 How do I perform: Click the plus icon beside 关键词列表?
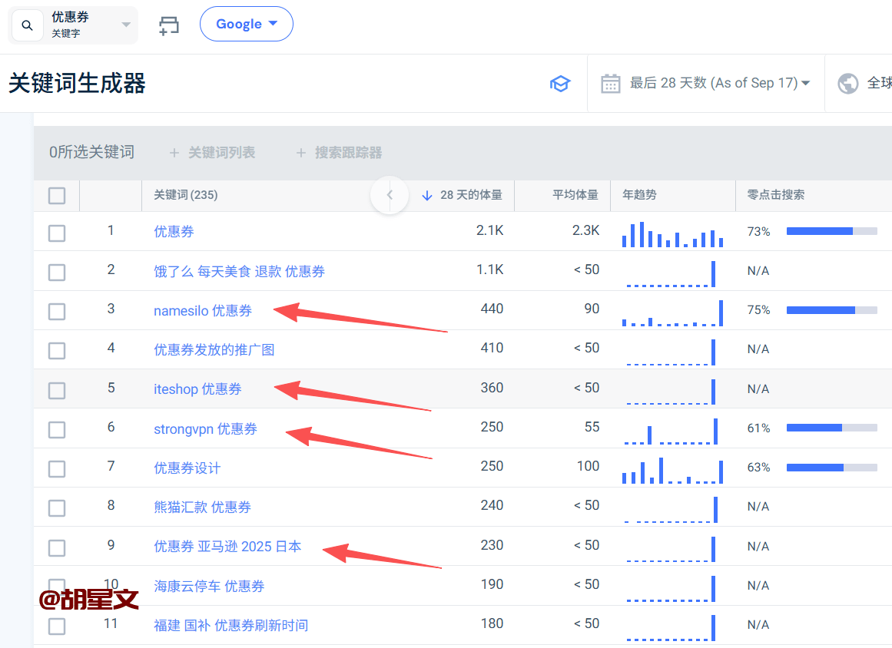pyautogui.click(x=174, y=153)
